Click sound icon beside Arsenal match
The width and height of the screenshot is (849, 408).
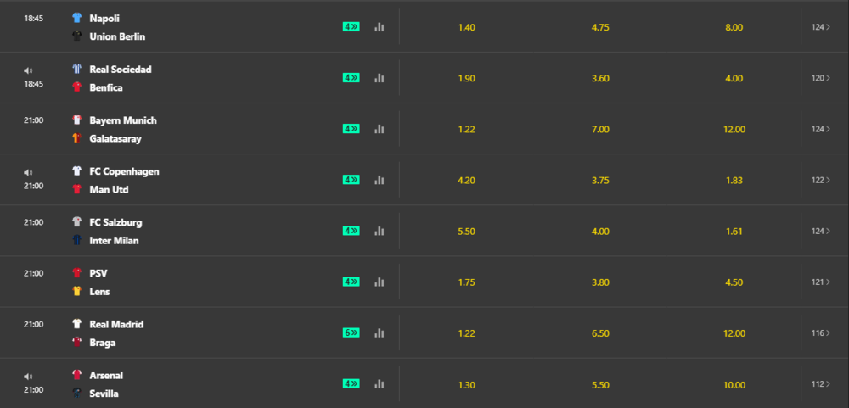(x=28, y=377)
